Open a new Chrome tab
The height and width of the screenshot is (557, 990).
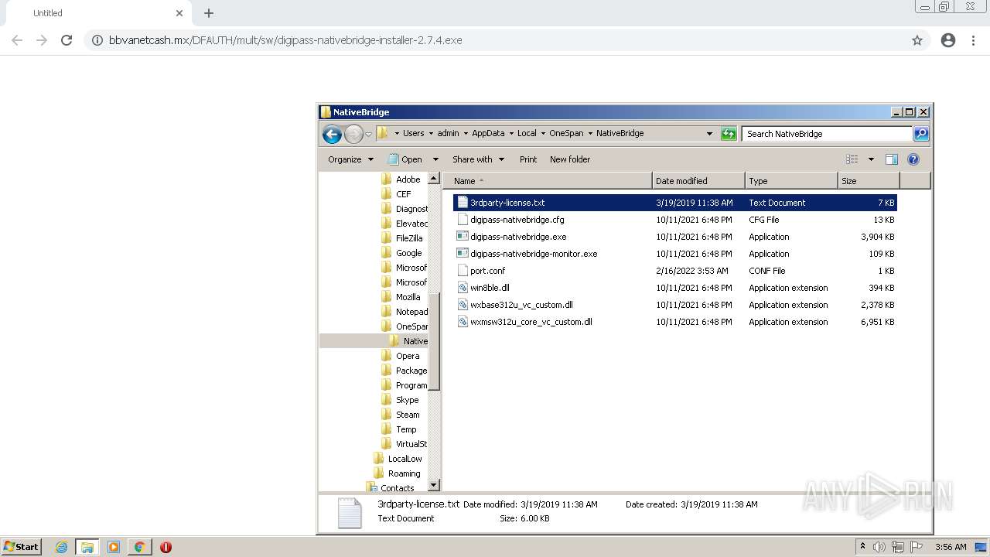click(x=209, y=13)
